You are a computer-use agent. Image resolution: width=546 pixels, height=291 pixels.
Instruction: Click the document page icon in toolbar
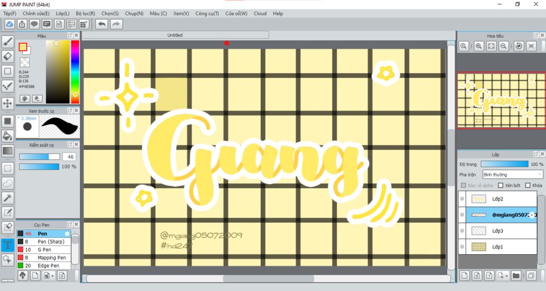[59, 24]
